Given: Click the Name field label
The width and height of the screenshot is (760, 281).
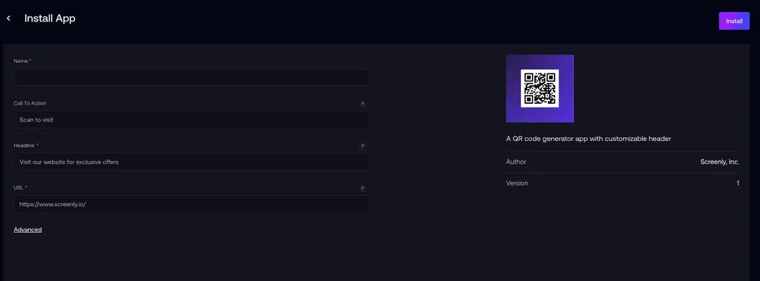Looking at the screenshot, I should (22, 61).
